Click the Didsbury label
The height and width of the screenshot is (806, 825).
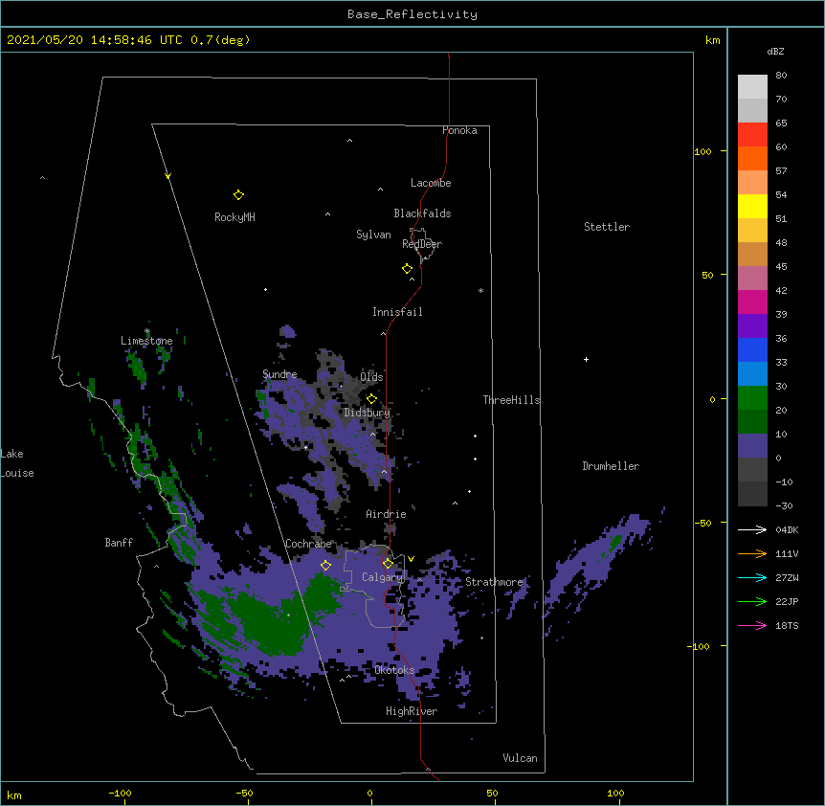pos(368,413)
